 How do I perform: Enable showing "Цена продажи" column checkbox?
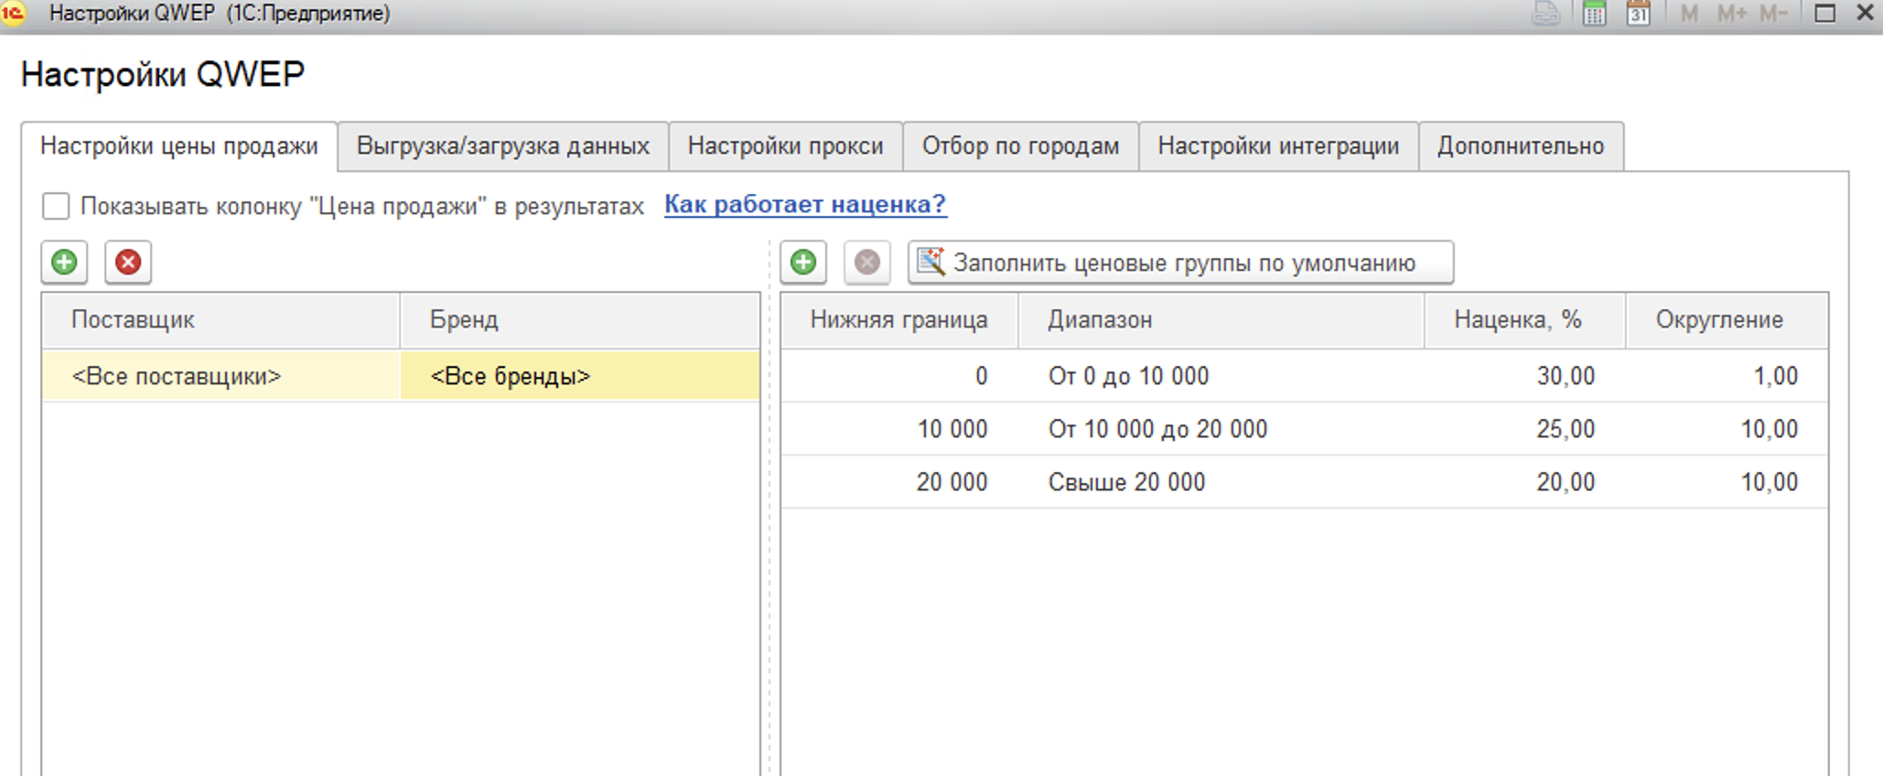point(56,206)
